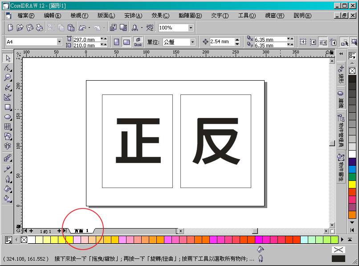Select the Interactive Blend tool
Screen dimensions: 359x266
pyautogui.click(x=8, y=158)
